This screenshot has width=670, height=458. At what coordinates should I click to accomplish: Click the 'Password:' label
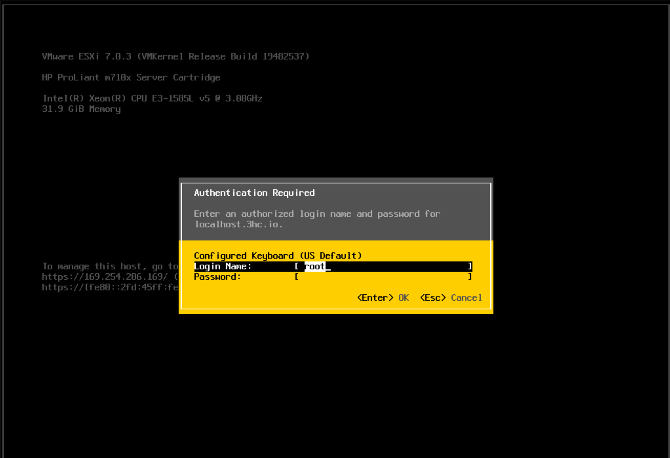point(217,277)
